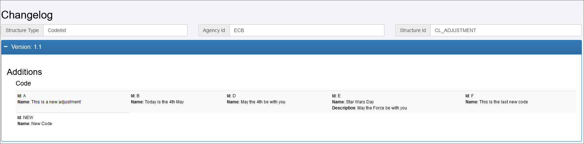Collapse the Version 1.1 panel minus icon
This screenshot has width=584, height=144.
[x=6, y=47]
